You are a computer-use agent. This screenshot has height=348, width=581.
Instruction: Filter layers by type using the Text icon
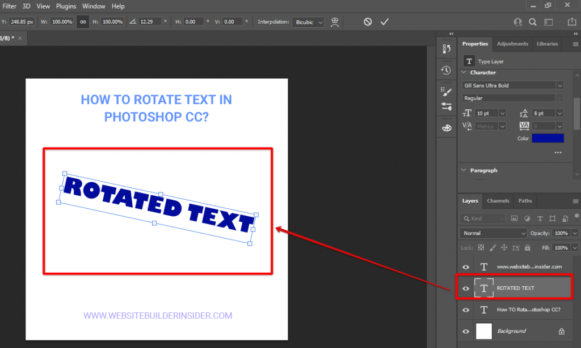tap(540, 218)
